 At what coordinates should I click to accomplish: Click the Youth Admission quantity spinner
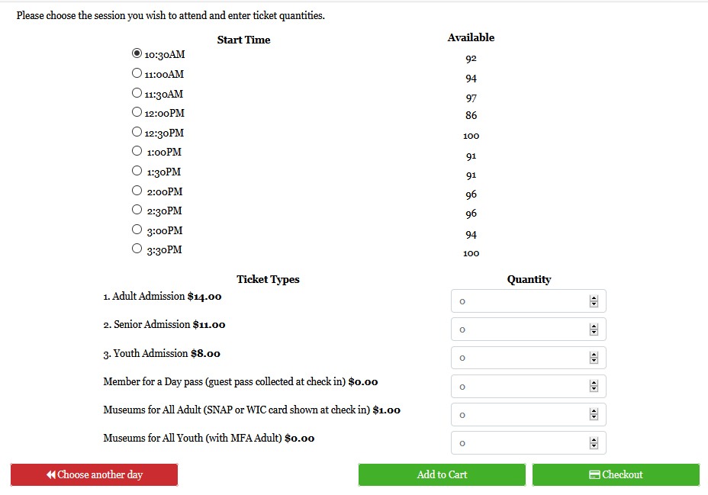click(x=594, y=358)
